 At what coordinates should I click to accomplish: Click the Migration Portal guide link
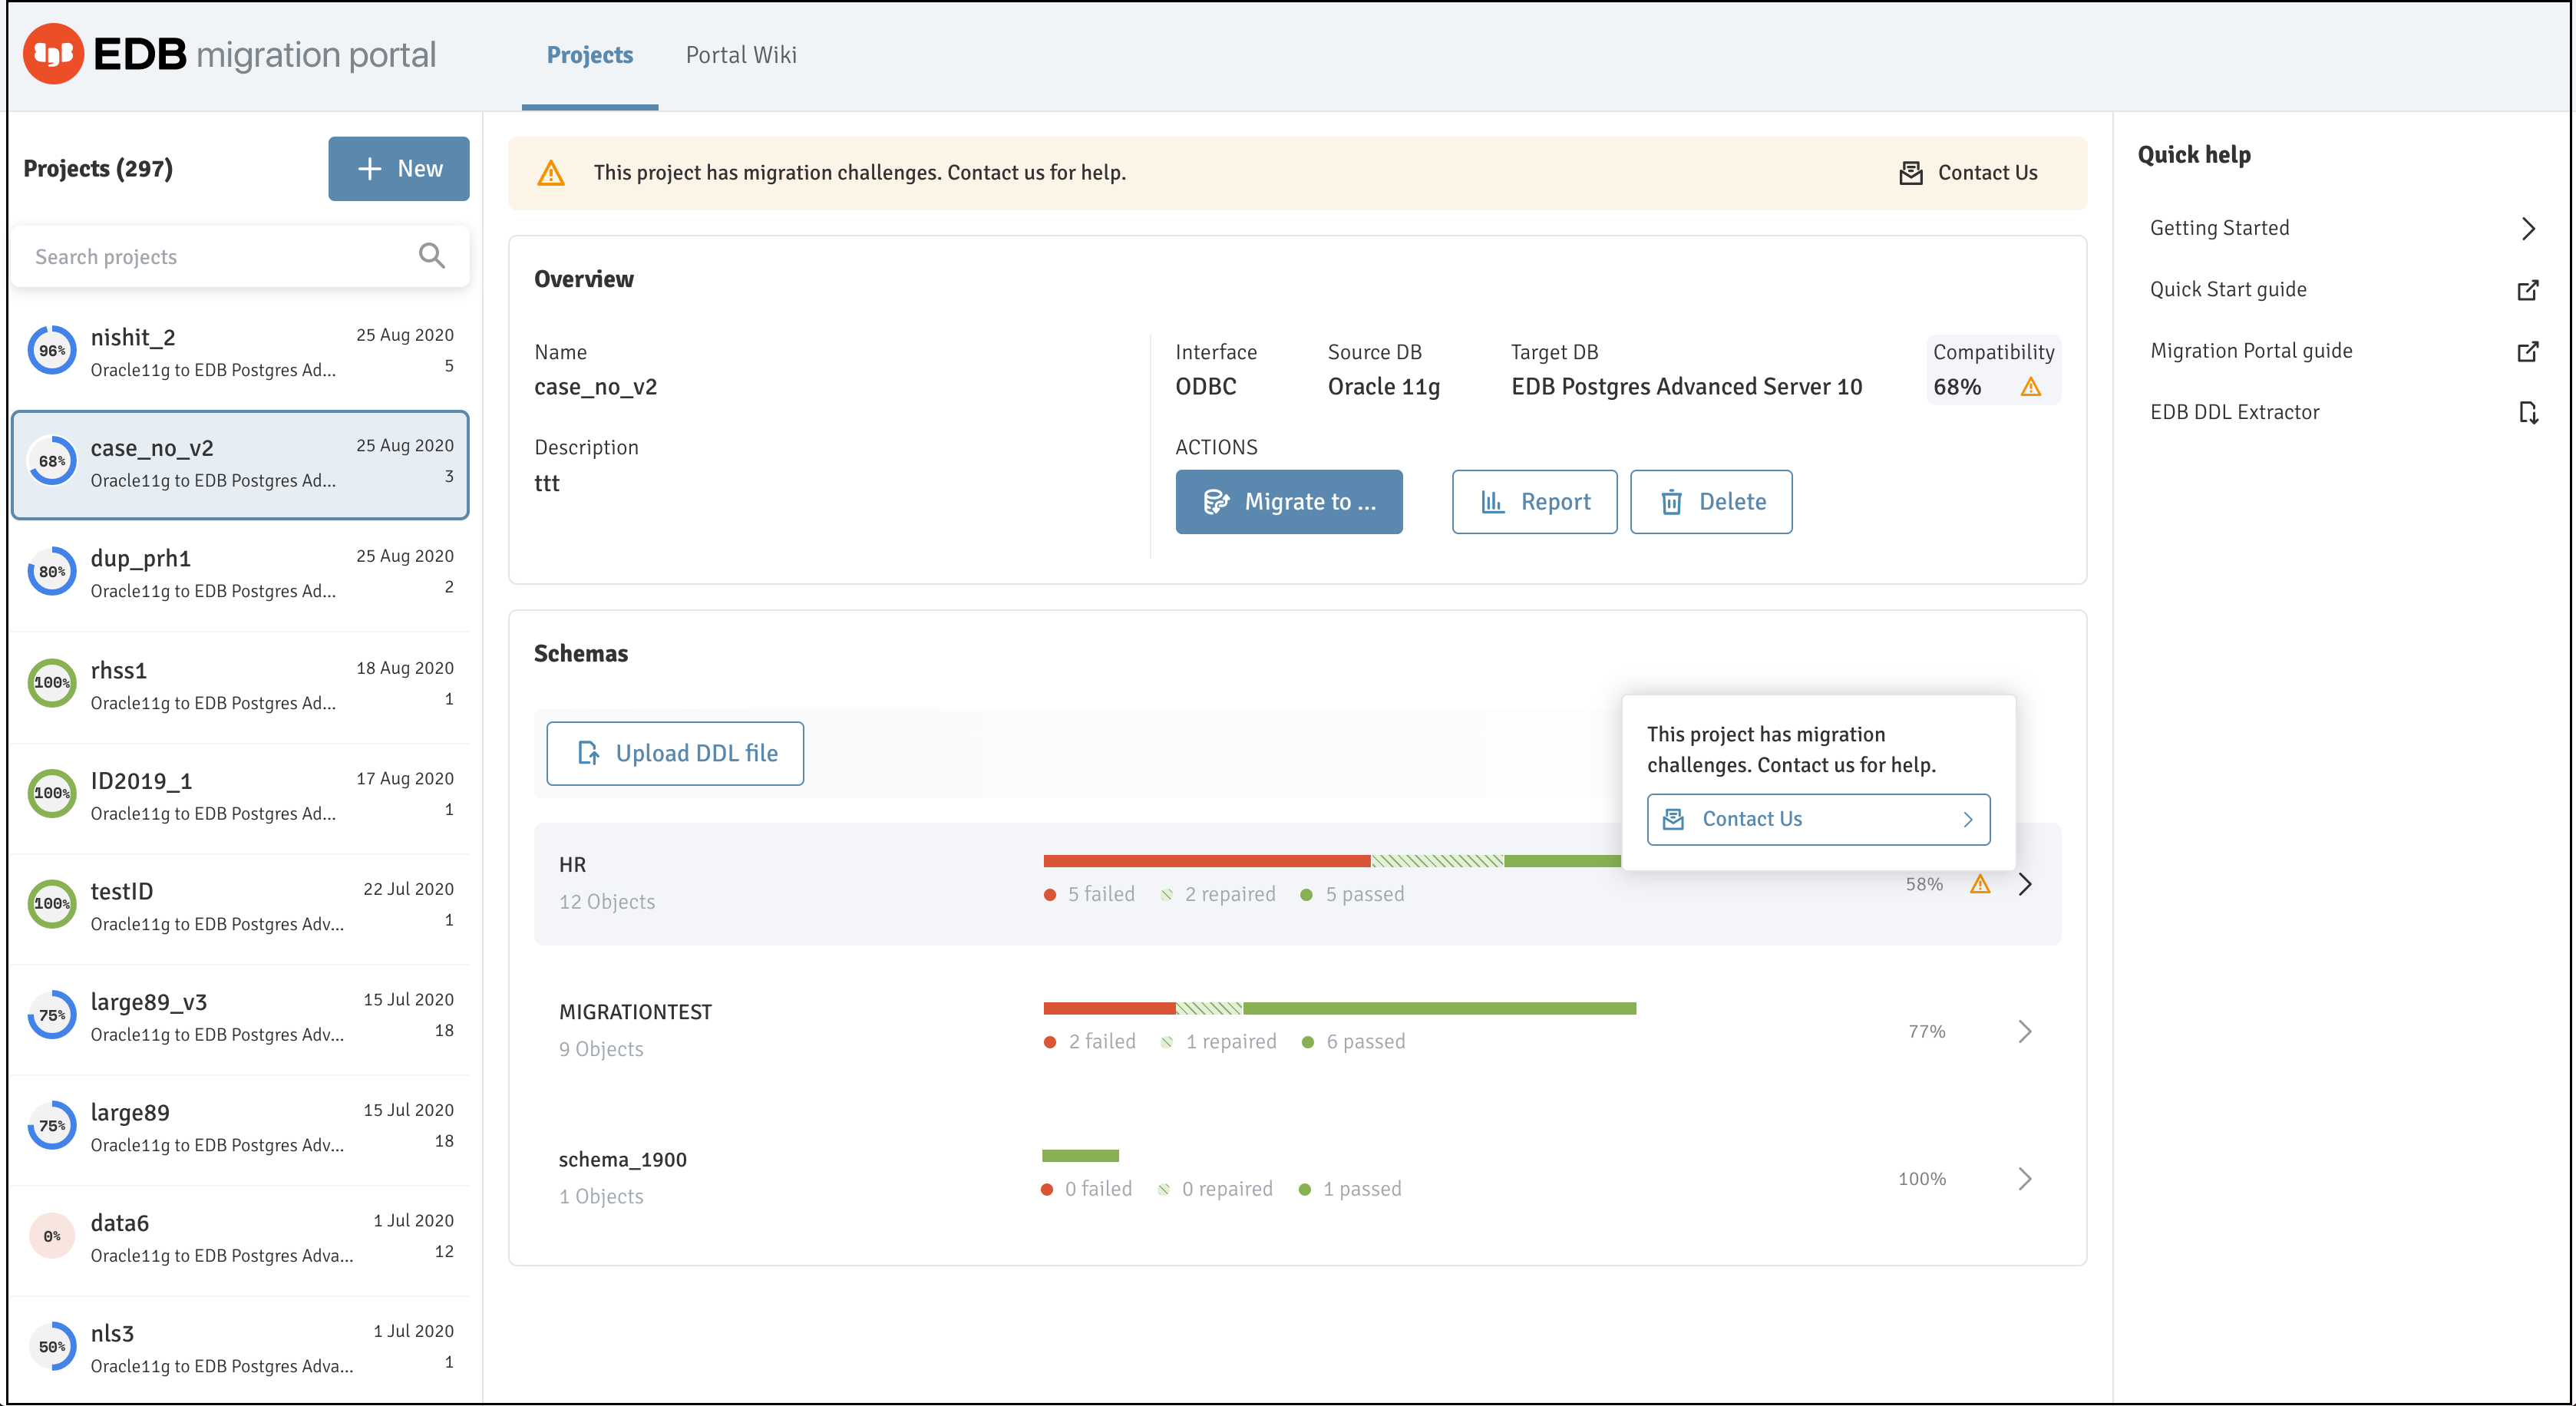coord(2251,351)
